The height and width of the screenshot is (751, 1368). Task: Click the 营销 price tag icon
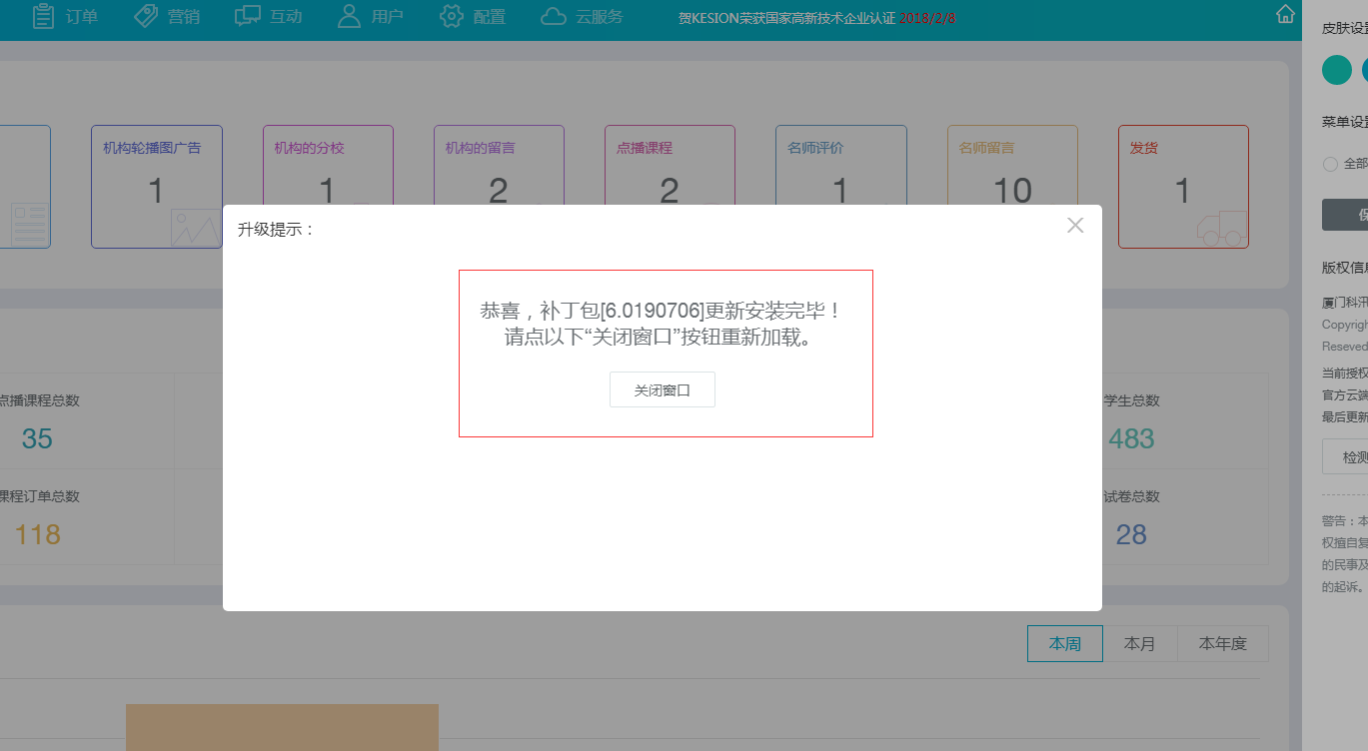[x=146, y=16]
